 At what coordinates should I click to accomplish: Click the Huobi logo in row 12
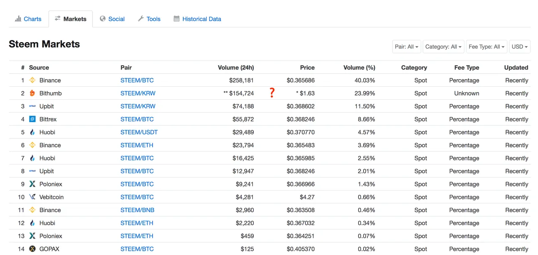(32, 223)
